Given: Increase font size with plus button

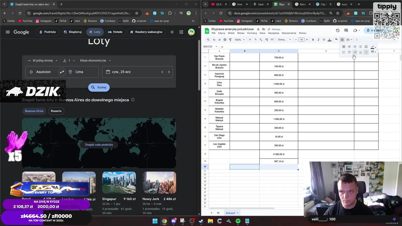Looking at the screenshot, I should pos(307,40).
